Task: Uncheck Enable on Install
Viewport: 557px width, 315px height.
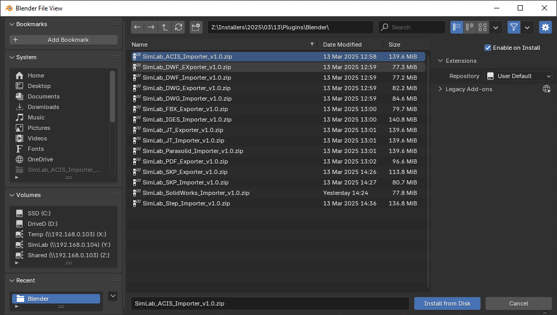Action: click(487, 48)
